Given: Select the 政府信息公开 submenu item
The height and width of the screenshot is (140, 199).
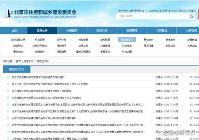Looking at the screenshot, I should (18, 40).
